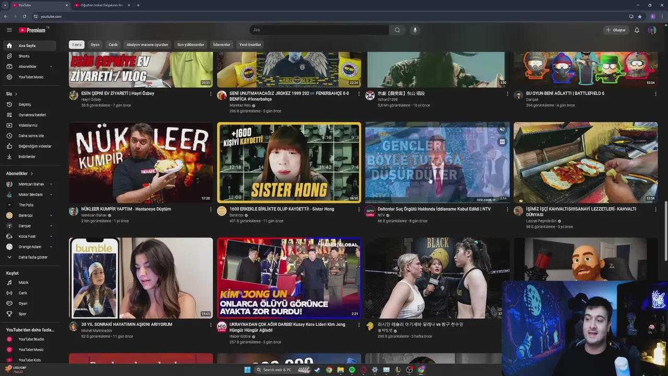Open Daha sonra izle list

tap(30, 136)
